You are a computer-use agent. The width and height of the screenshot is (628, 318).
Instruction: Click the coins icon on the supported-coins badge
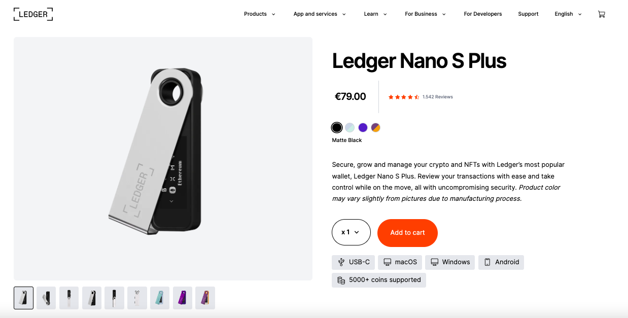coord(340,279)
